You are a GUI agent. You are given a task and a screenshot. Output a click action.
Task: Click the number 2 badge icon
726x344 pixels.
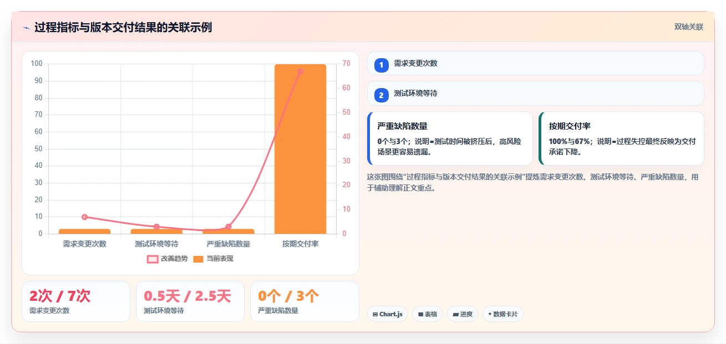[x=382, y=95]
